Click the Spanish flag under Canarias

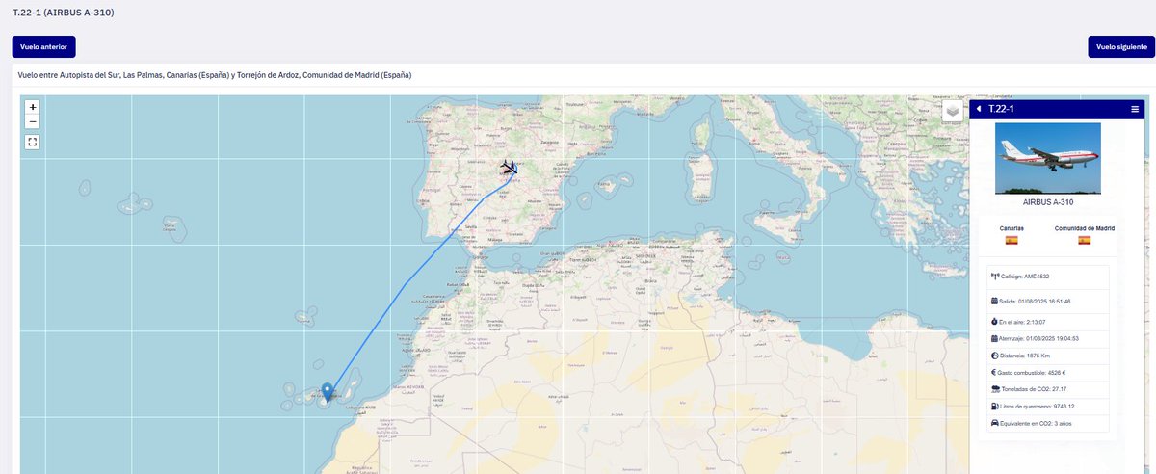(1011, 240)
